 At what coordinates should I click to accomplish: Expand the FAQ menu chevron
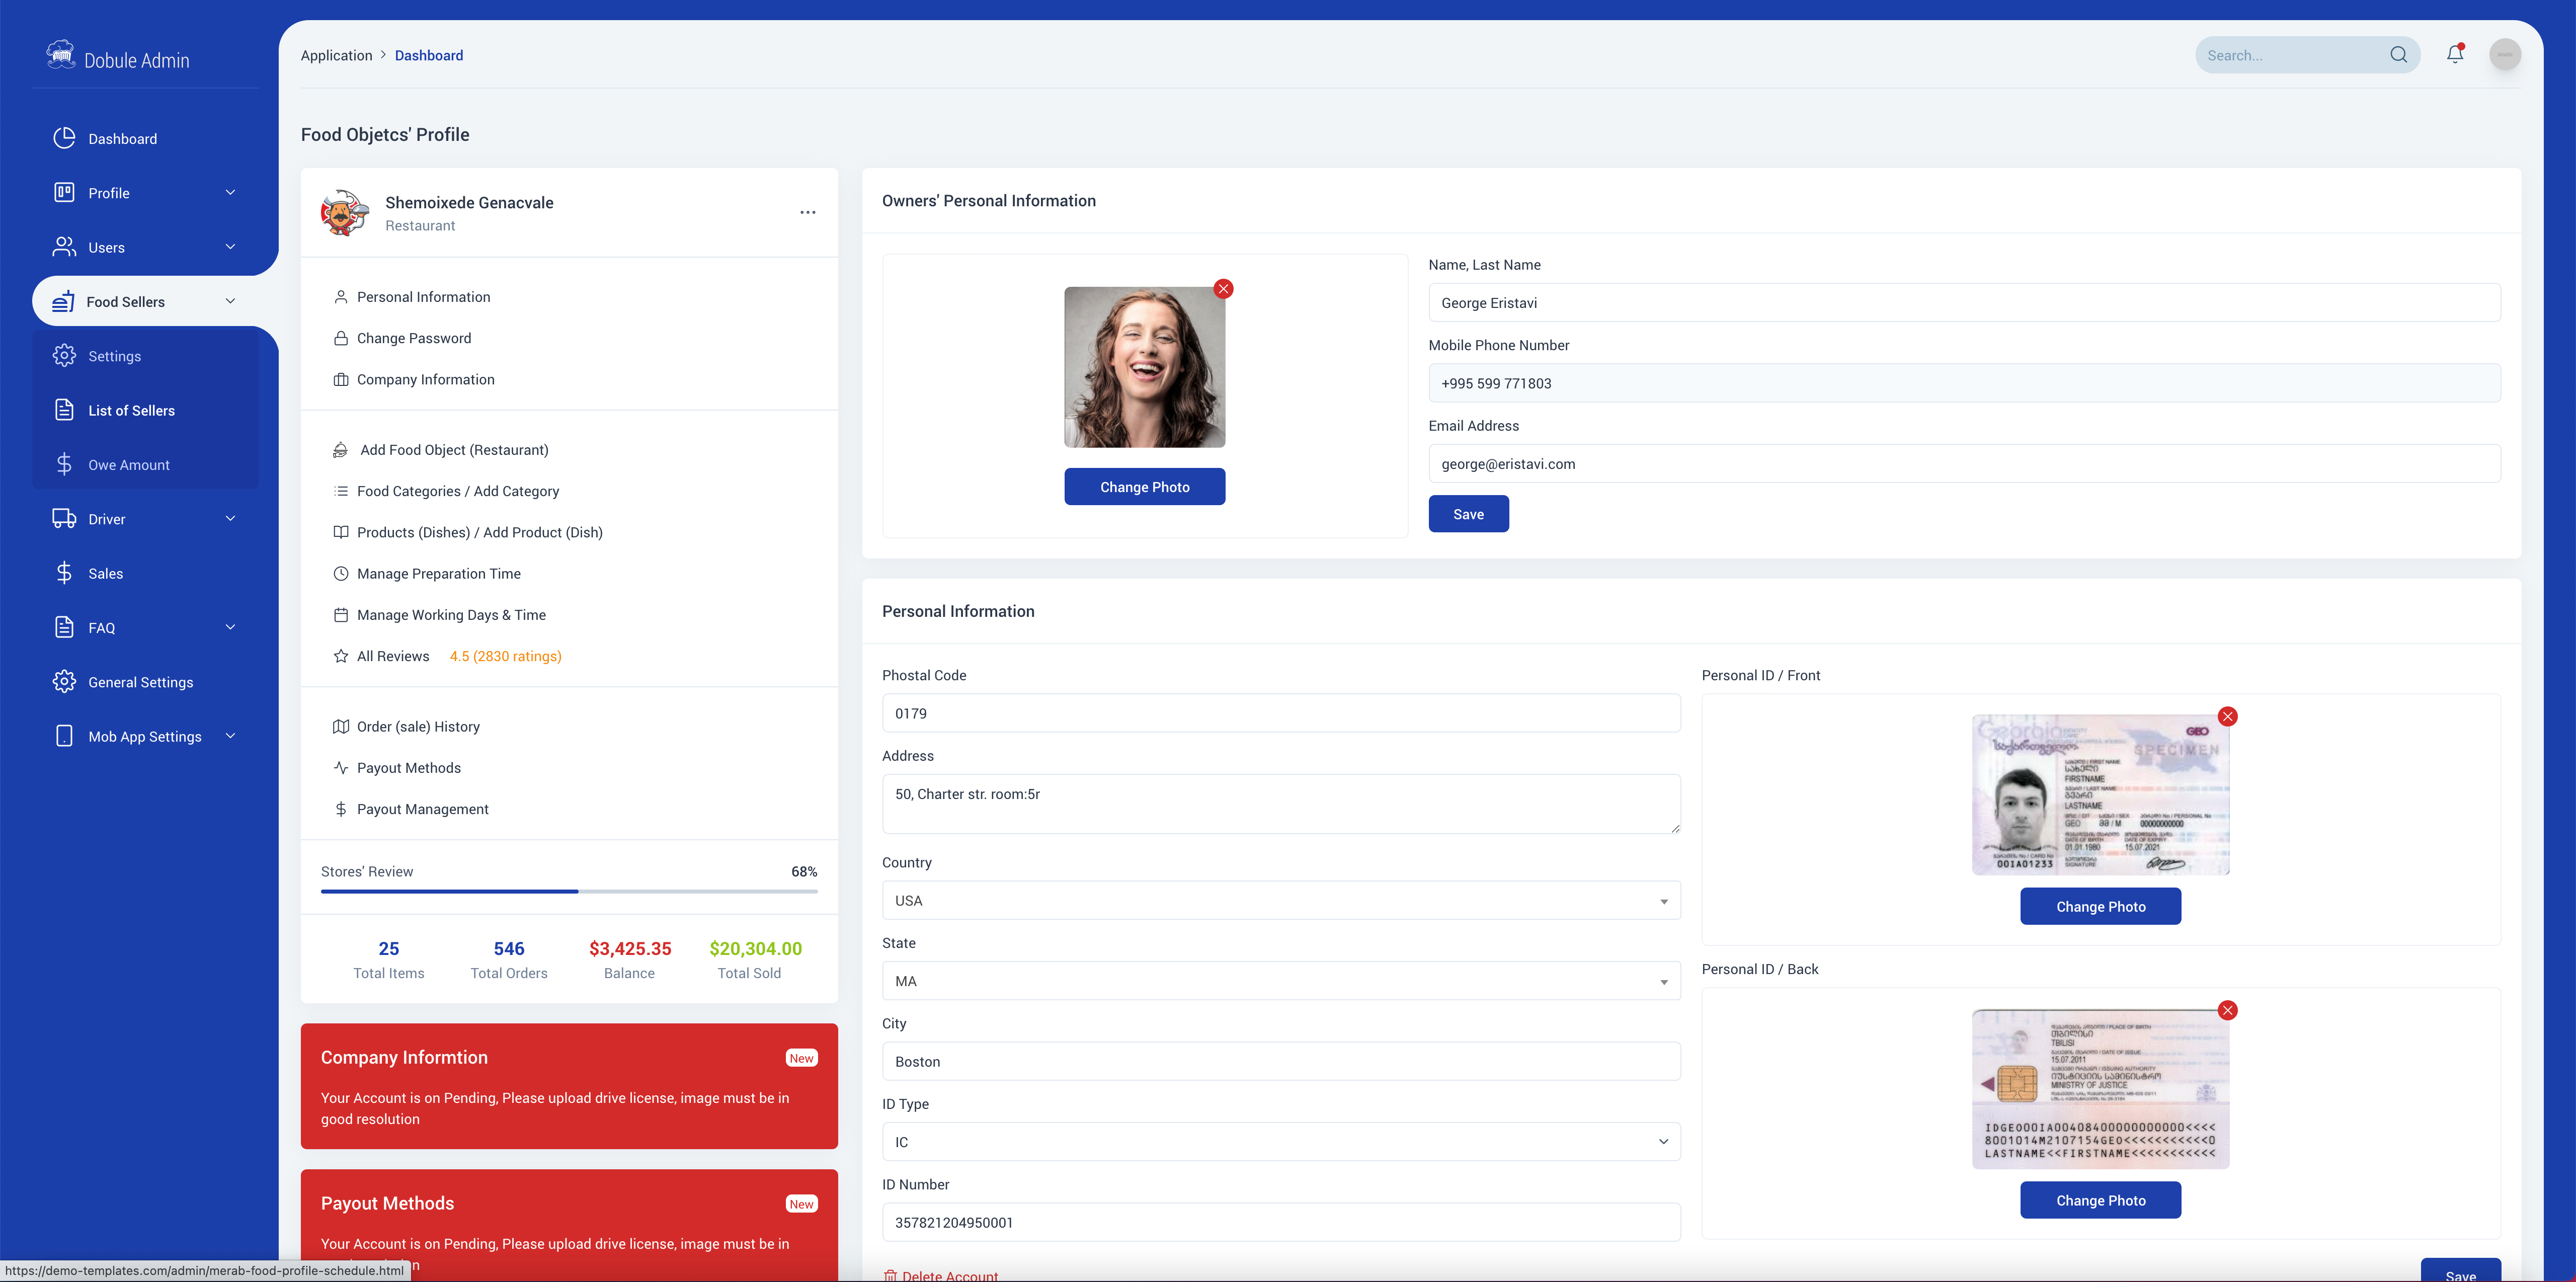click(x=230, y=627)
